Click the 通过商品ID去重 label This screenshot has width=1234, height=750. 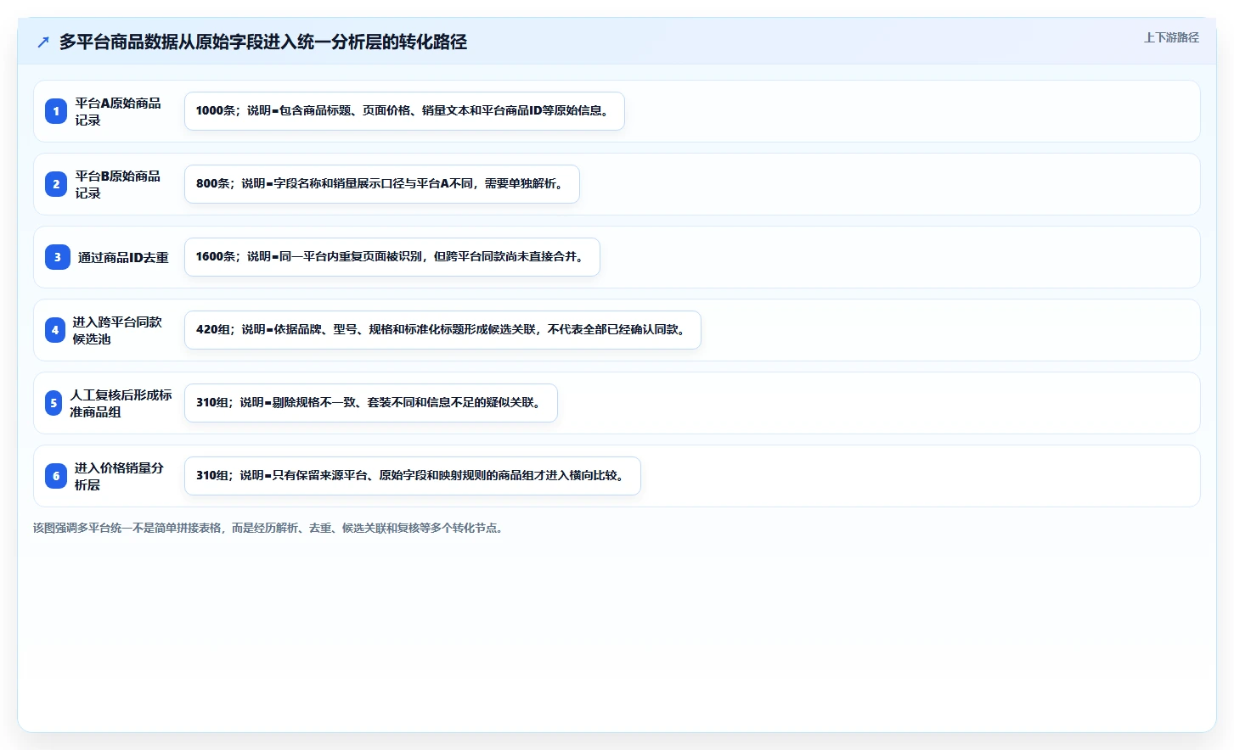pyautogui.click(x=123, y=257)
